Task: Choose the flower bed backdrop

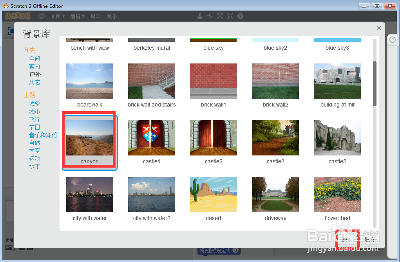Action: (x=337, y=199)
